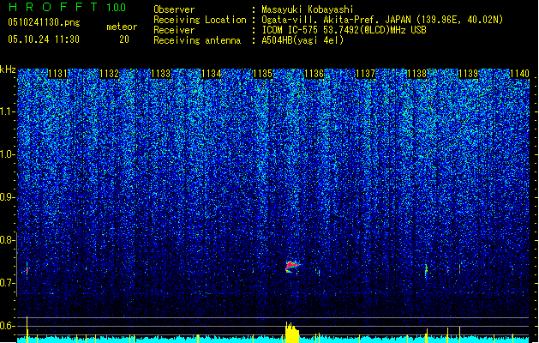Click time marker 1139 on the spectrogram
Screen dimensions: 539x343
tap(468, 74)
